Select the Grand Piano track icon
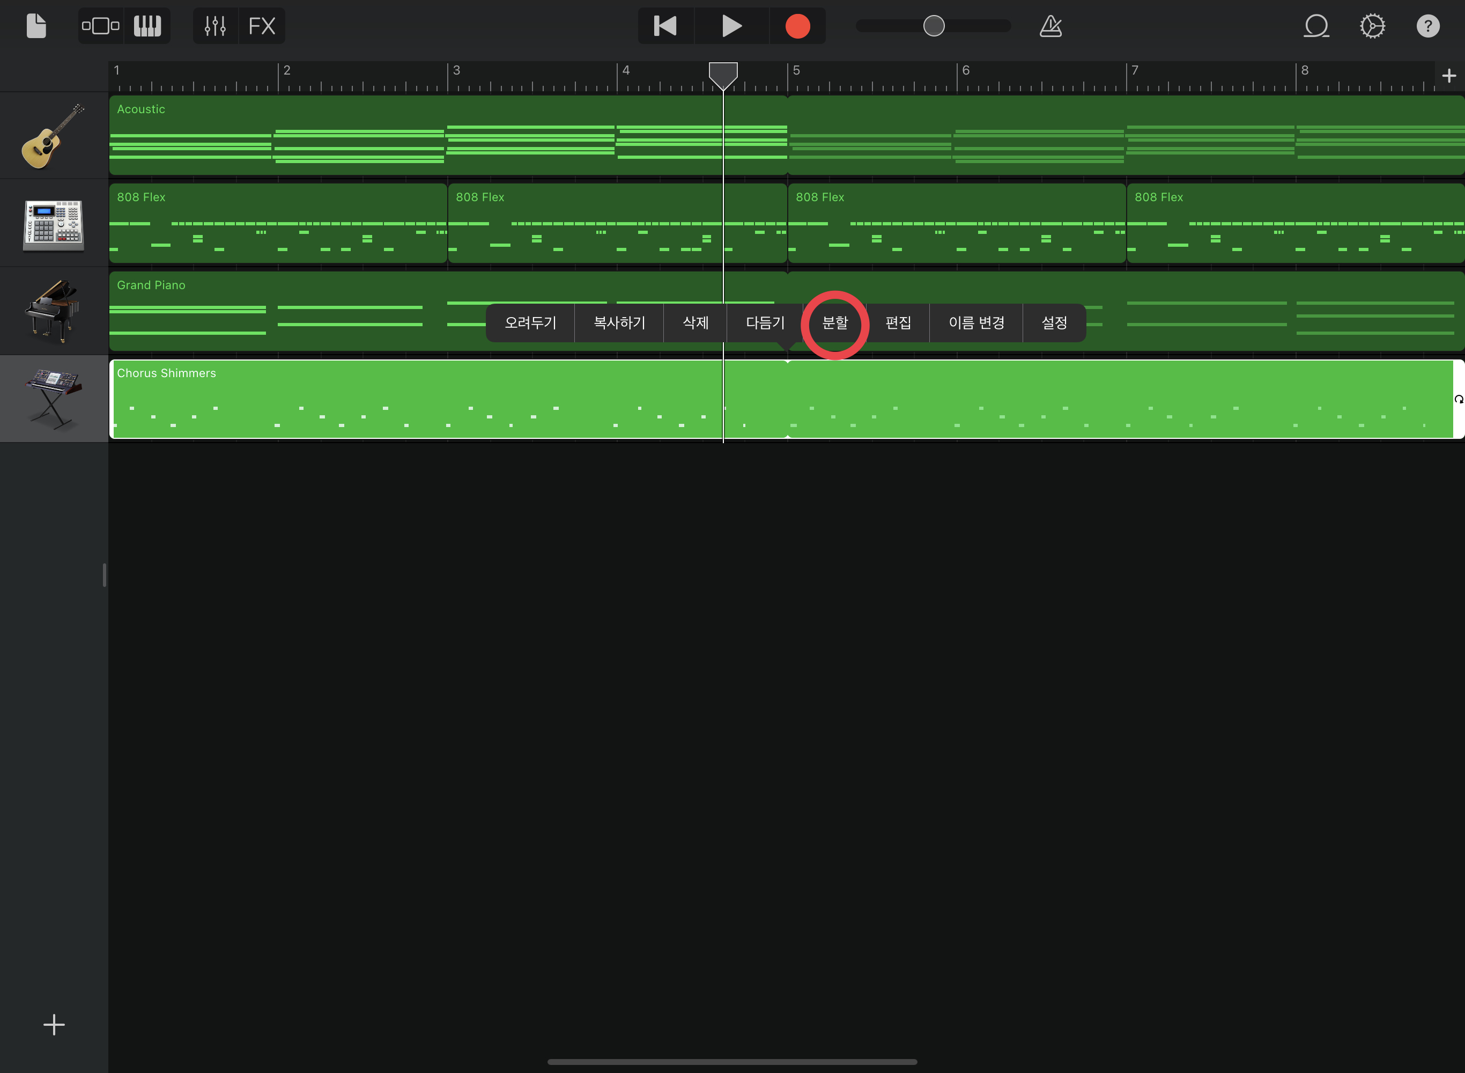 pos(53,311)
